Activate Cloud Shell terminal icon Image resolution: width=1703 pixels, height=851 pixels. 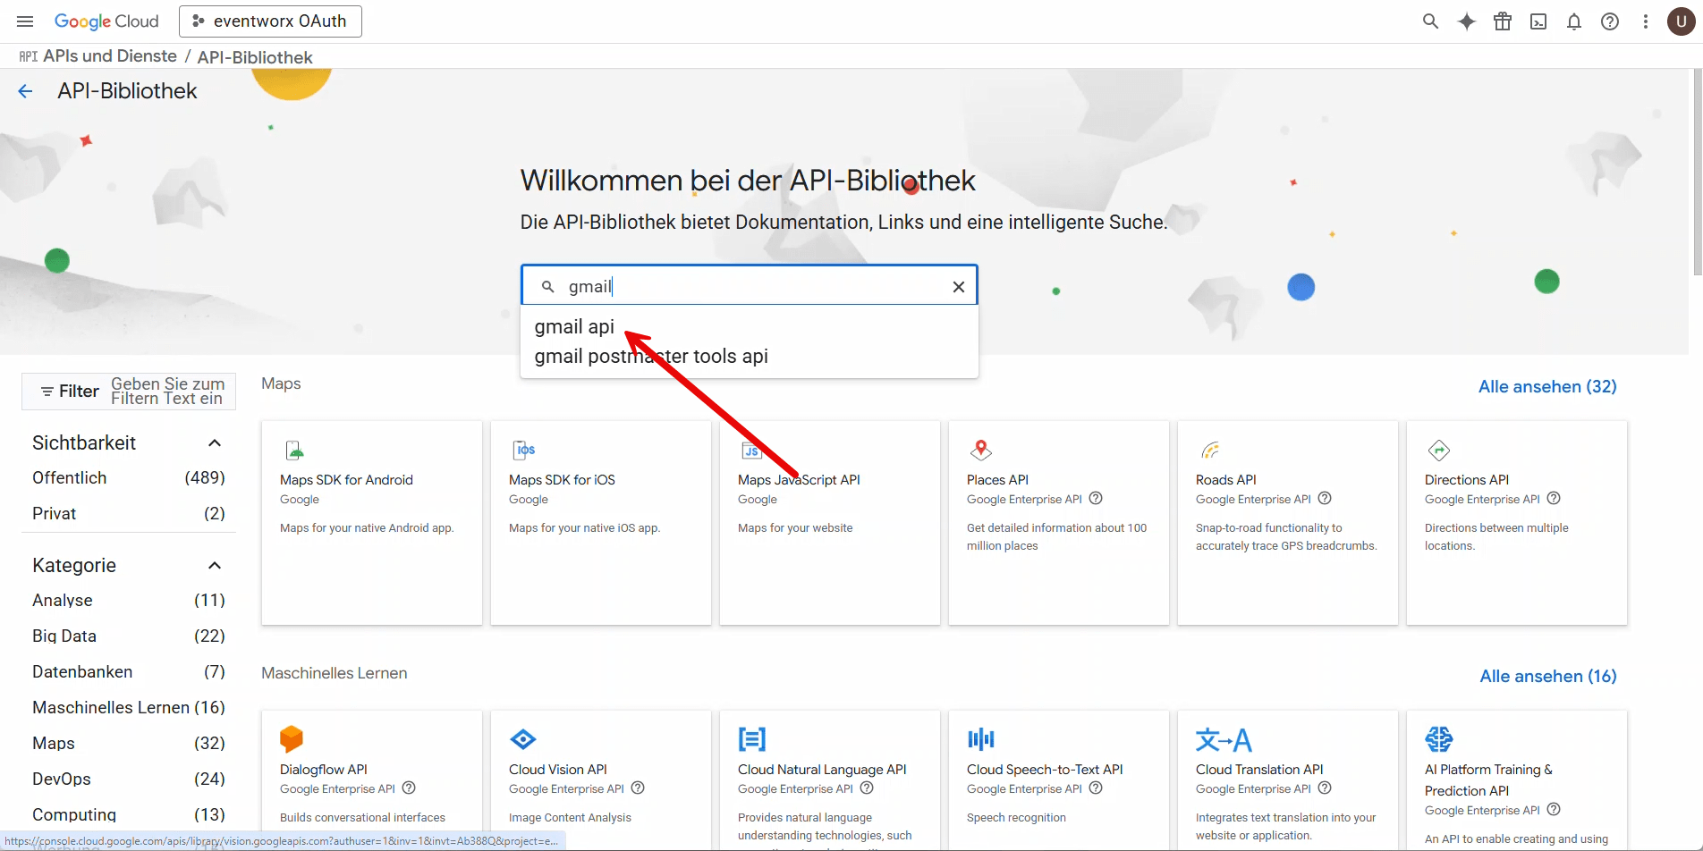point(1538,21)
